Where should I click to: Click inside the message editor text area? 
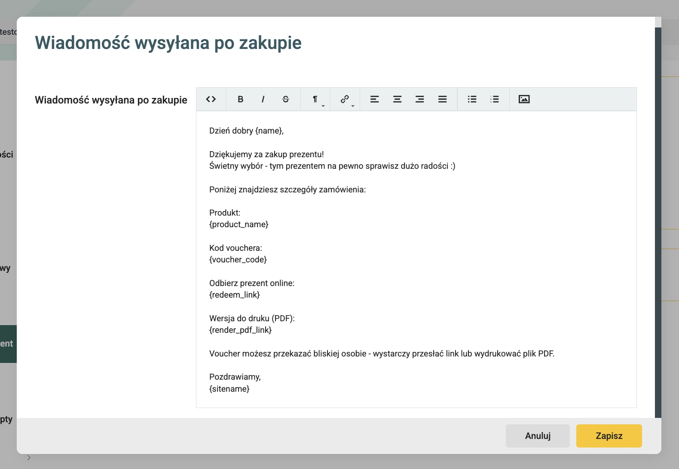click(416, 259)
